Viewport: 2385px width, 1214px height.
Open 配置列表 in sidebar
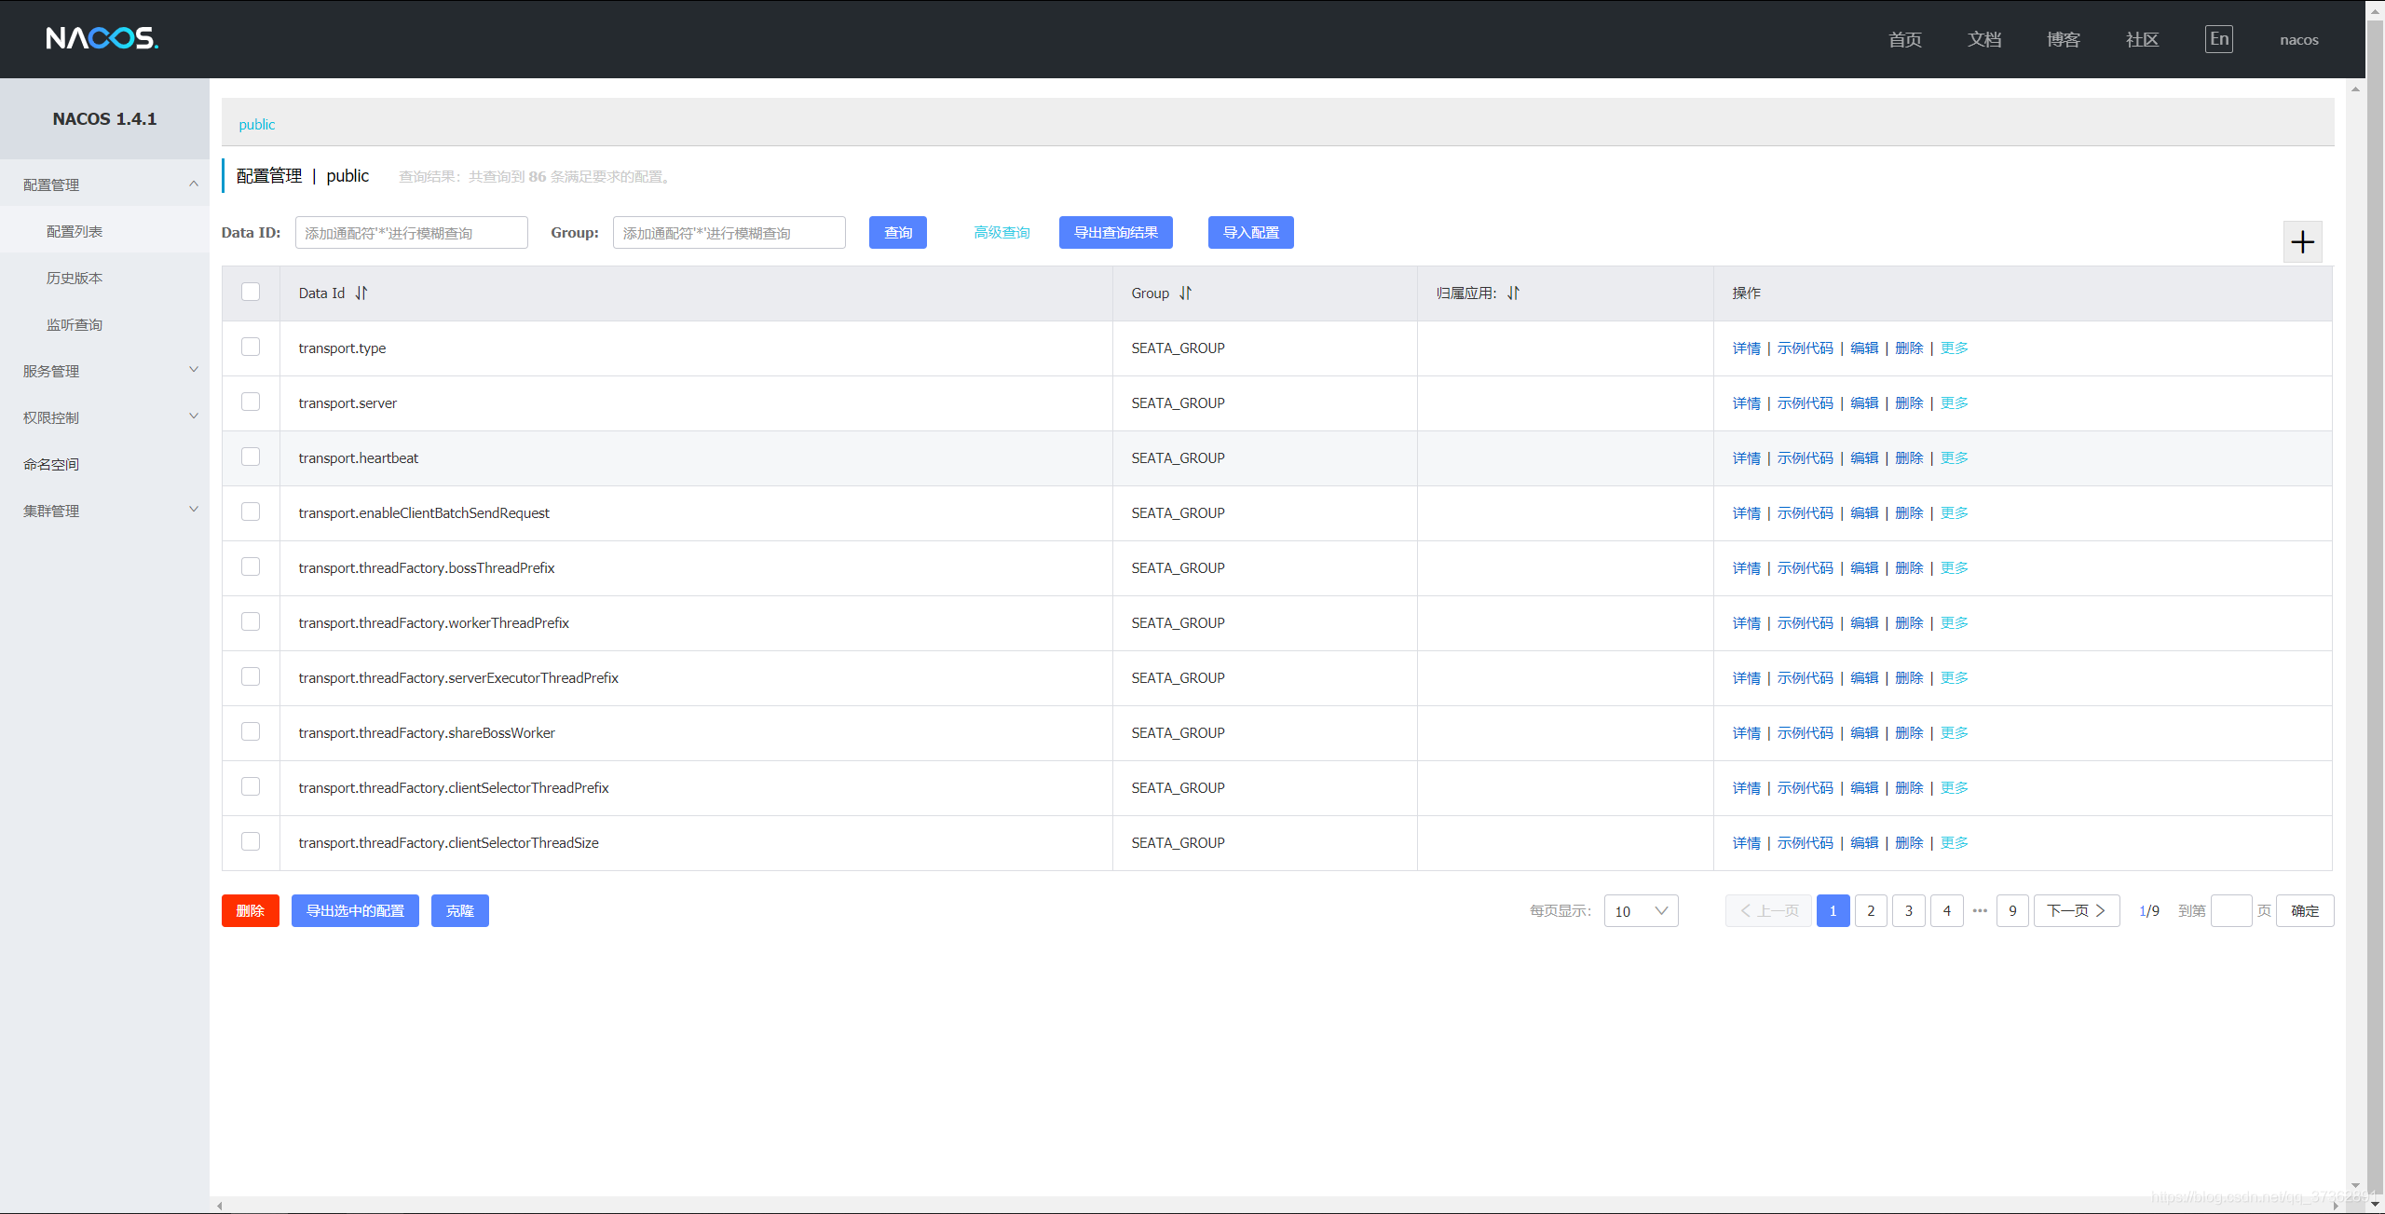(75, 231)
